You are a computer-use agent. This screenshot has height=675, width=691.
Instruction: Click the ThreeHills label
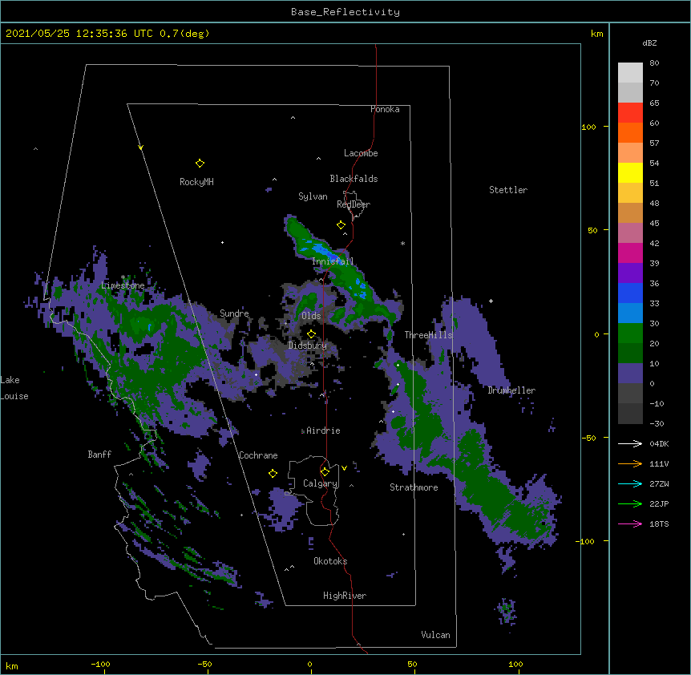click(x=429, y=335)
